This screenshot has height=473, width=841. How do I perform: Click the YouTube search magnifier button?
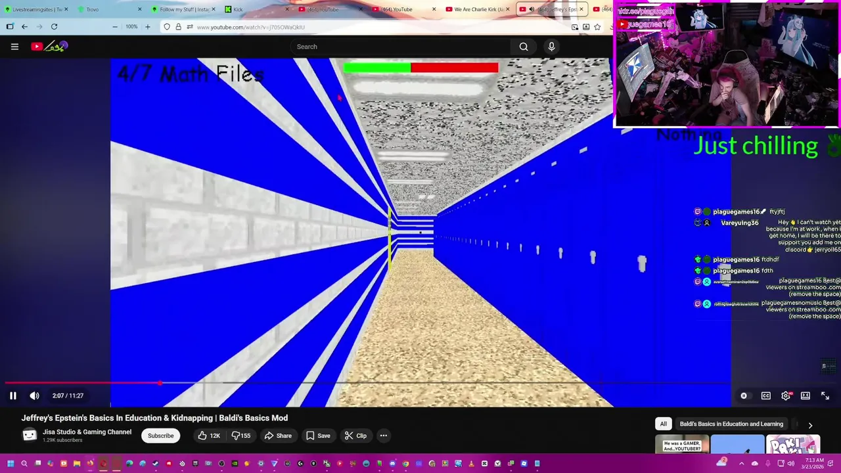click(x=524, y=47)
